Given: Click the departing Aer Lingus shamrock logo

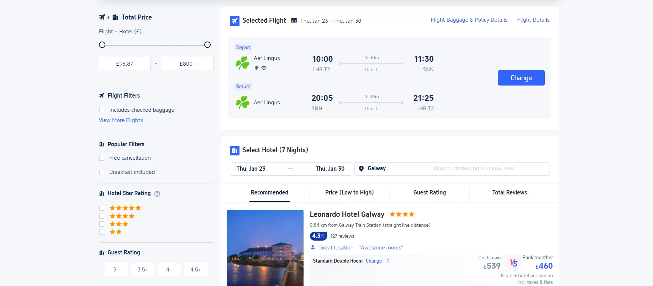Looking at the screenshot, I should coord(242,63).
